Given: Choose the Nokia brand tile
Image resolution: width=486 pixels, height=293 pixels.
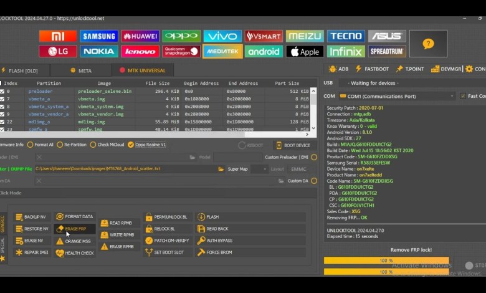Looking at the screenshot, I should click(x=99, y=51).
